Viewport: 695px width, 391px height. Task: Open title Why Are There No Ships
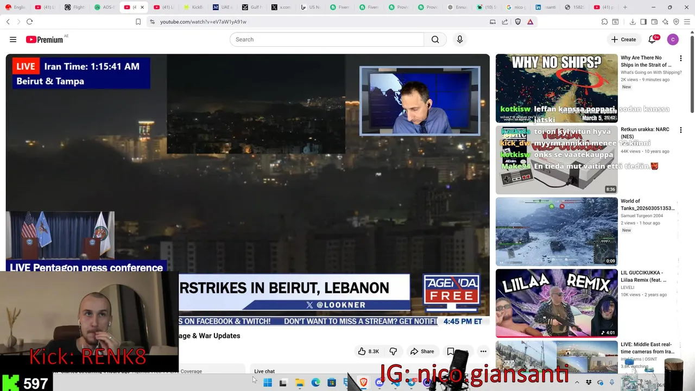coord(646,61)
